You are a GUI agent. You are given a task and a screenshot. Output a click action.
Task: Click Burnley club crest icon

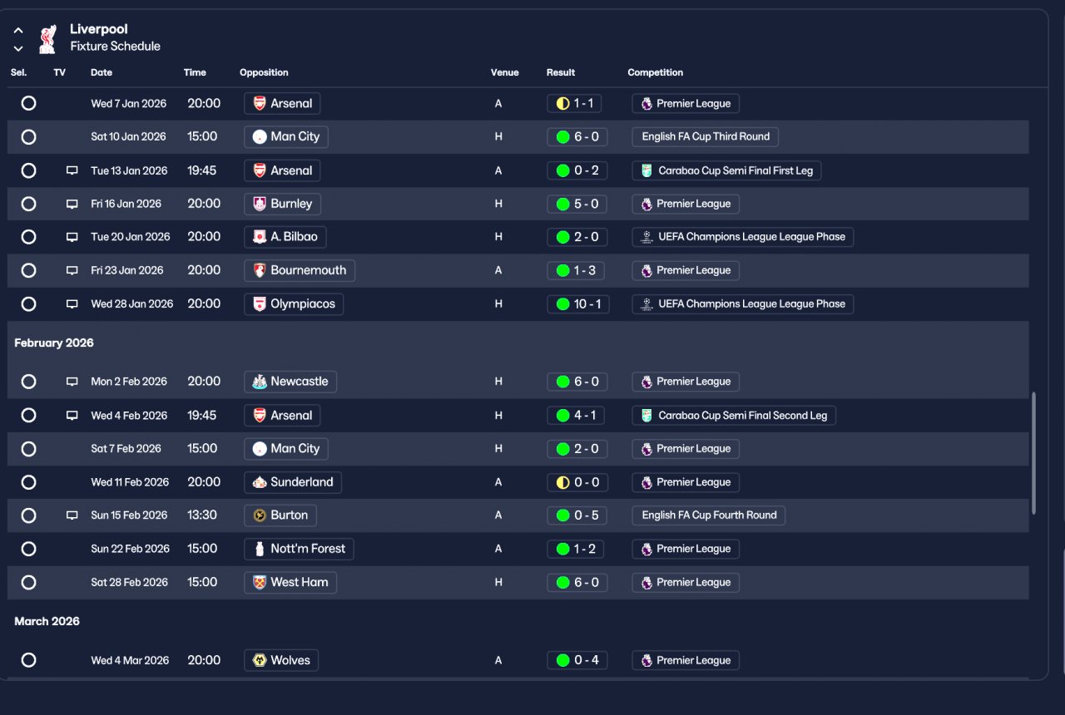tap(260, 204)
